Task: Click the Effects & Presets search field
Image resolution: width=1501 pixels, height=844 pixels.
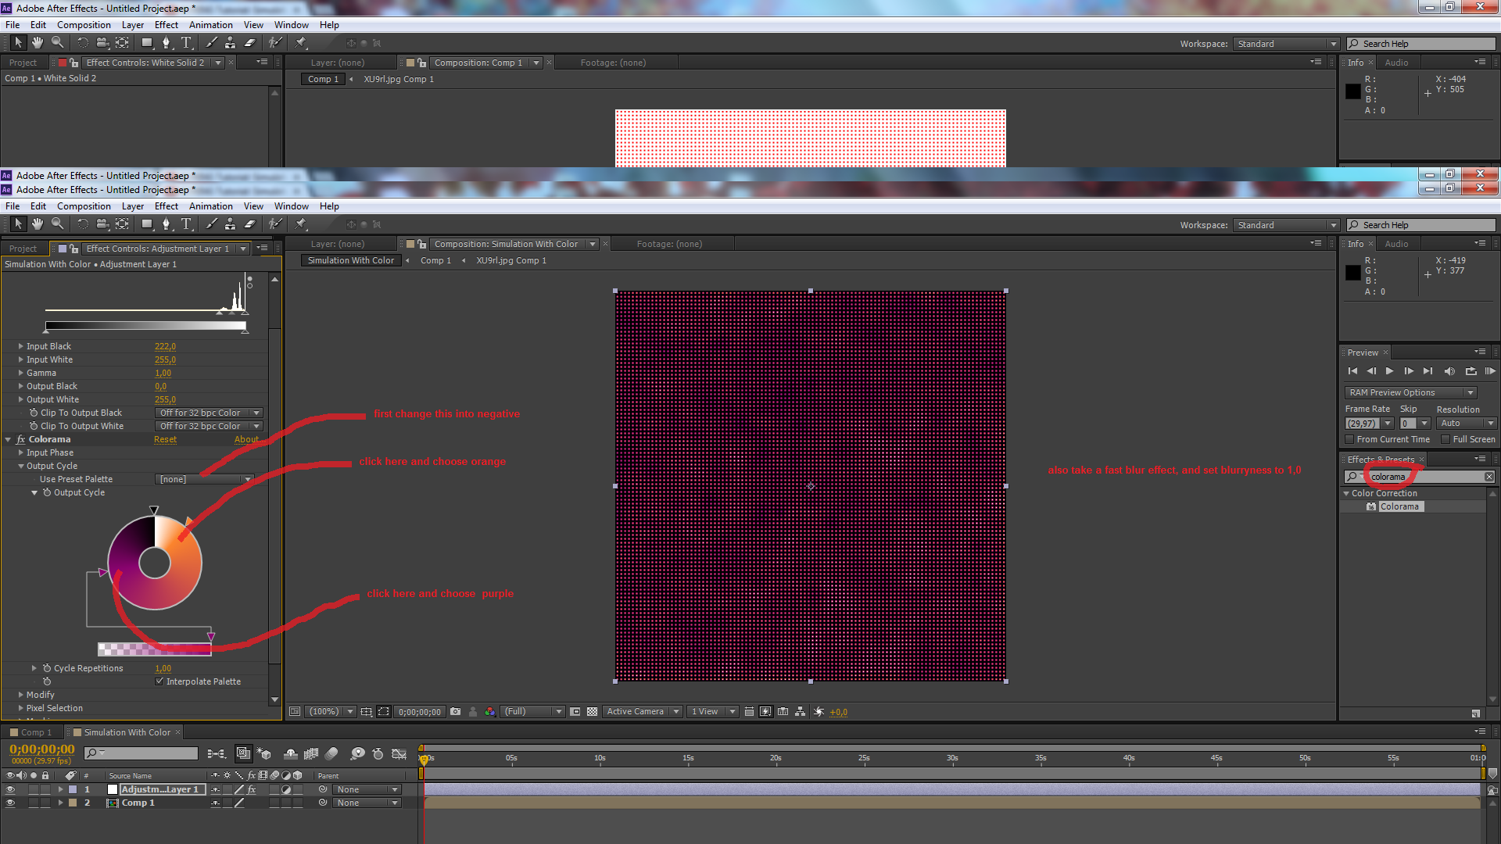Action: tap(1419, 477)
